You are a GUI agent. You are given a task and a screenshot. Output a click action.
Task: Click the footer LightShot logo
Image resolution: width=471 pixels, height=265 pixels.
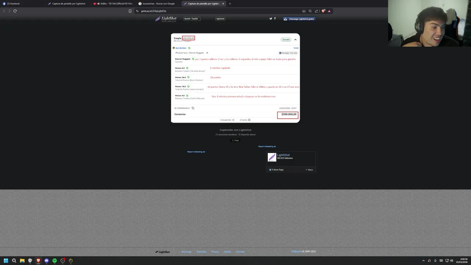pyautogui.click(x=163, y=252)
